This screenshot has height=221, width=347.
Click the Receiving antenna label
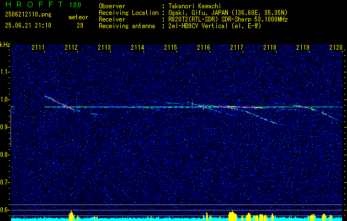tap(127, 26)
